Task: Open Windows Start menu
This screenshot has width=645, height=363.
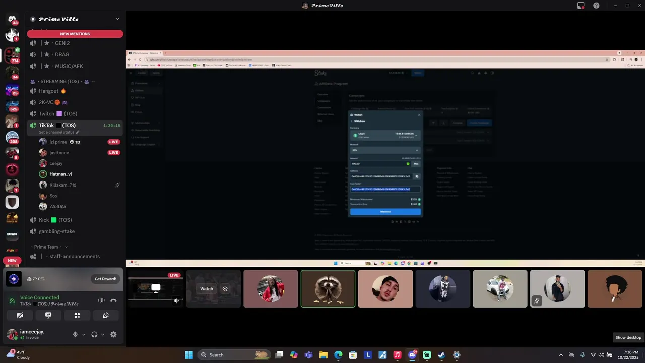Action: pyautogui.click(x=189, y=355)
